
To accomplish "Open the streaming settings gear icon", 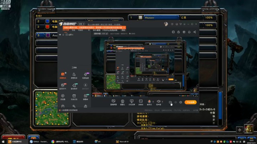I will click(x=181, y=102).
